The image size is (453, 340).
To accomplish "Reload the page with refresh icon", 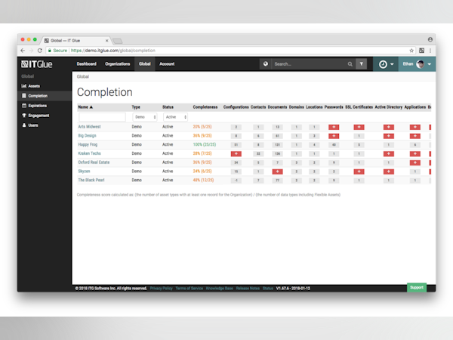I will pos(40,51).
